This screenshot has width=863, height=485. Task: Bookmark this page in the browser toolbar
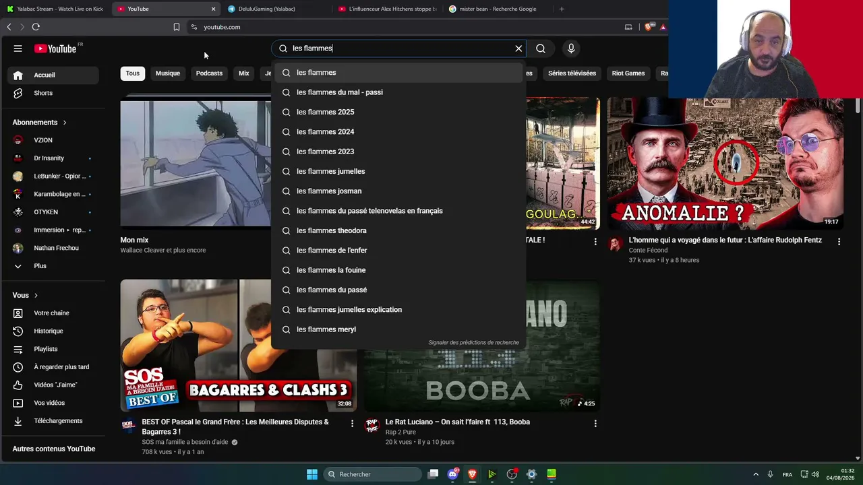(177, 27)
